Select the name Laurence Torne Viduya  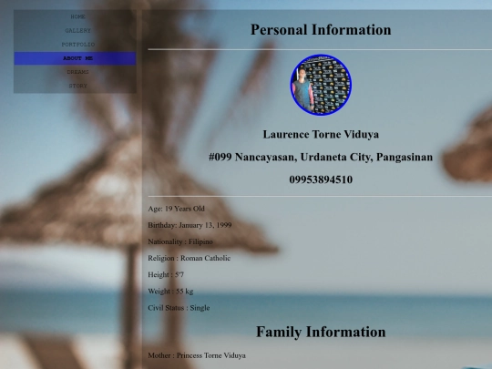321,134
